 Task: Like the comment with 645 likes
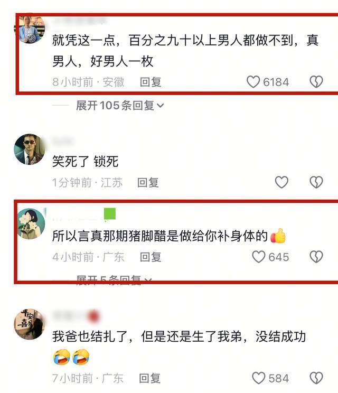258,257
